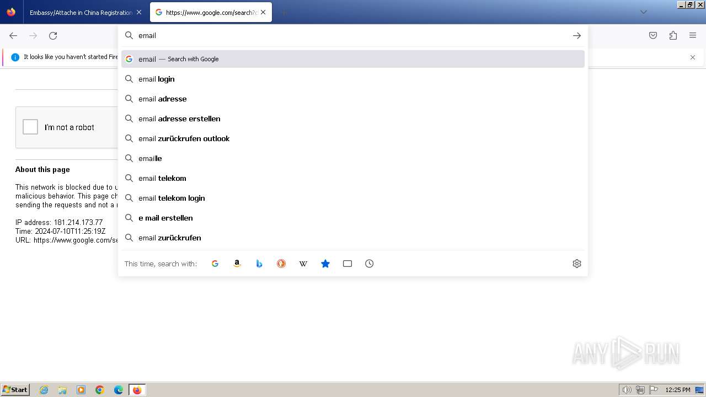The height and width of the screenshot is (397, 706).
Task: Choose the 'email adresse' suggestion
Action: [x=353, y=99]
